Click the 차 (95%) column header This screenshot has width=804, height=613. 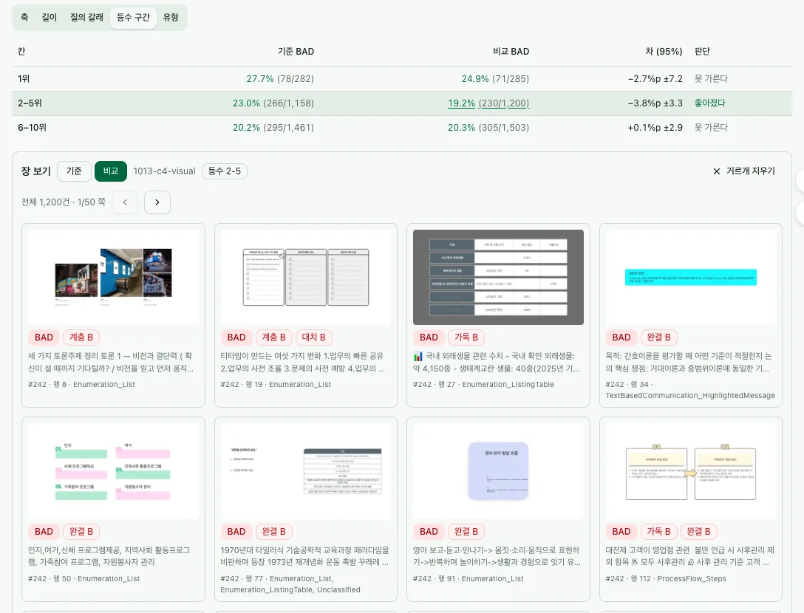[x=664, y=51]
